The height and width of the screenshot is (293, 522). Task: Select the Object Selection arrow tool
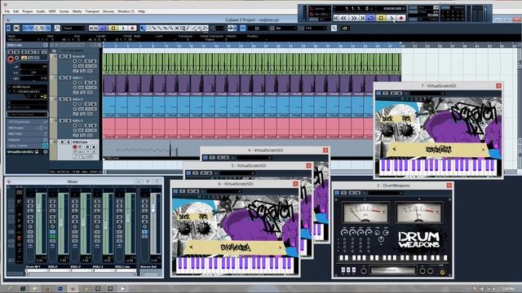pyautogui.click(x=143, y=28)
